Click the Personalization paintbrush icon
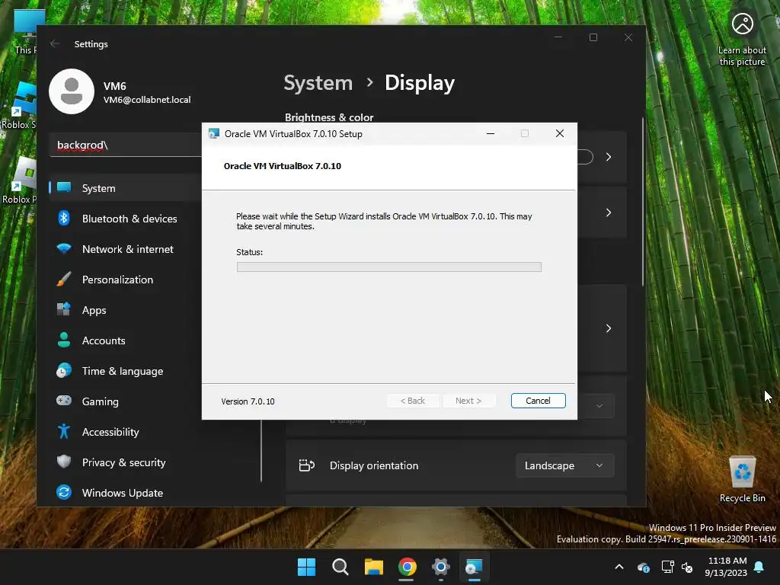 click(x=64, y=279)
